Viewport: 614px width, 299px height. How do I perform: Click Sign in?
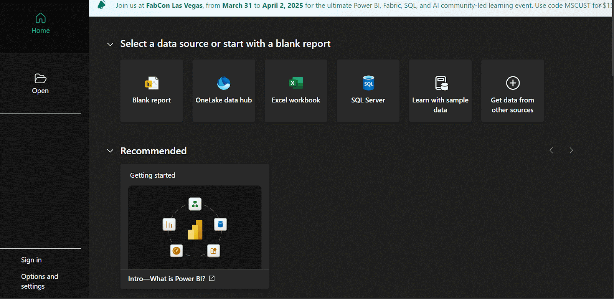31,260
